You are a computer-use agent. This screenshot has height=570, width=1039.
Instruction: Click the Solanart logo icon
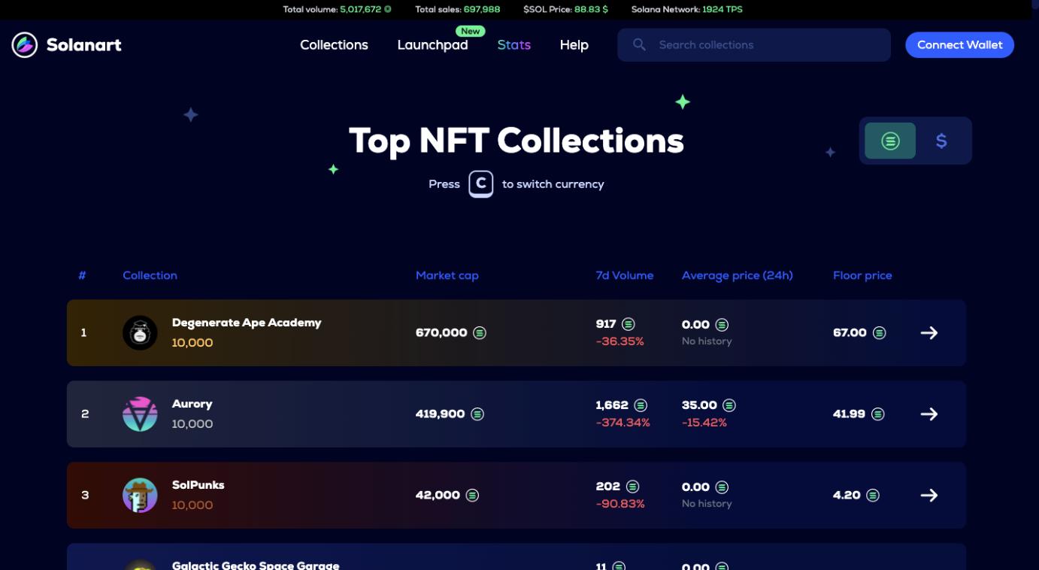point(25,45)
